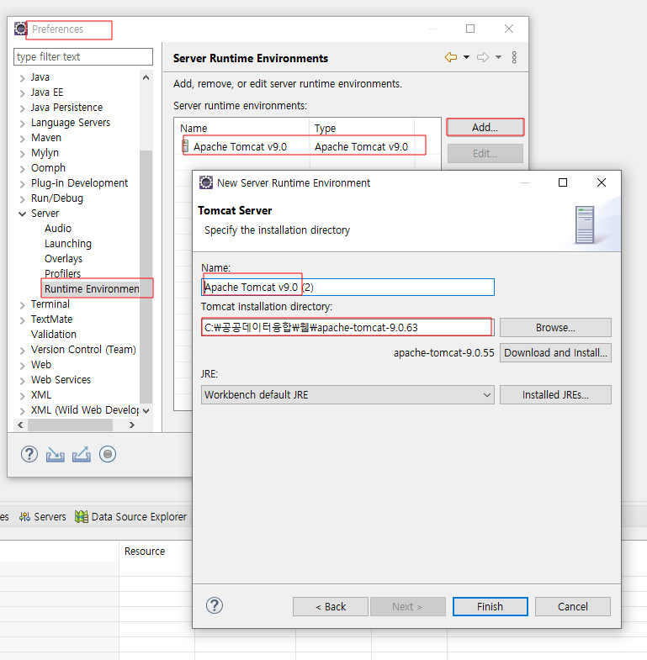Click the Name column header
Viewport: 647px width, 660px height.
243,128
